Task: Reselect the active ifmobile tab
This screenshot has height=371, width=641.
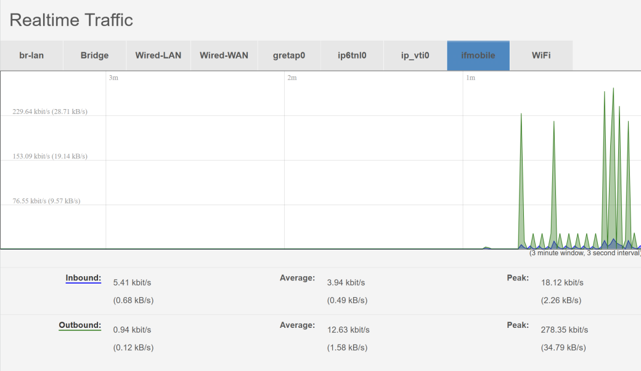Action: tap(478, 55)
